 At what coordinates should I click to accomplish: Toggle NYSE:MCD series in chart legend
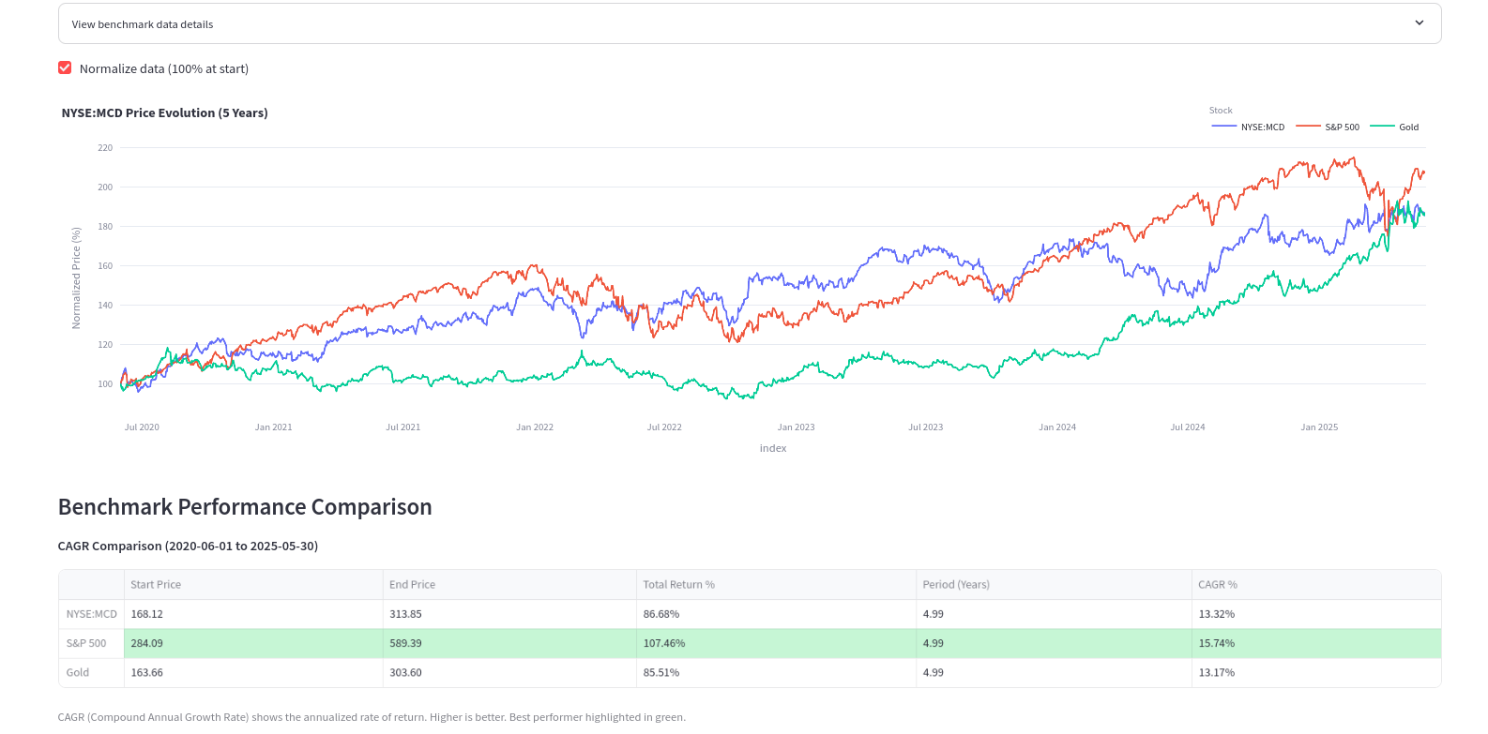[1249, 127]
